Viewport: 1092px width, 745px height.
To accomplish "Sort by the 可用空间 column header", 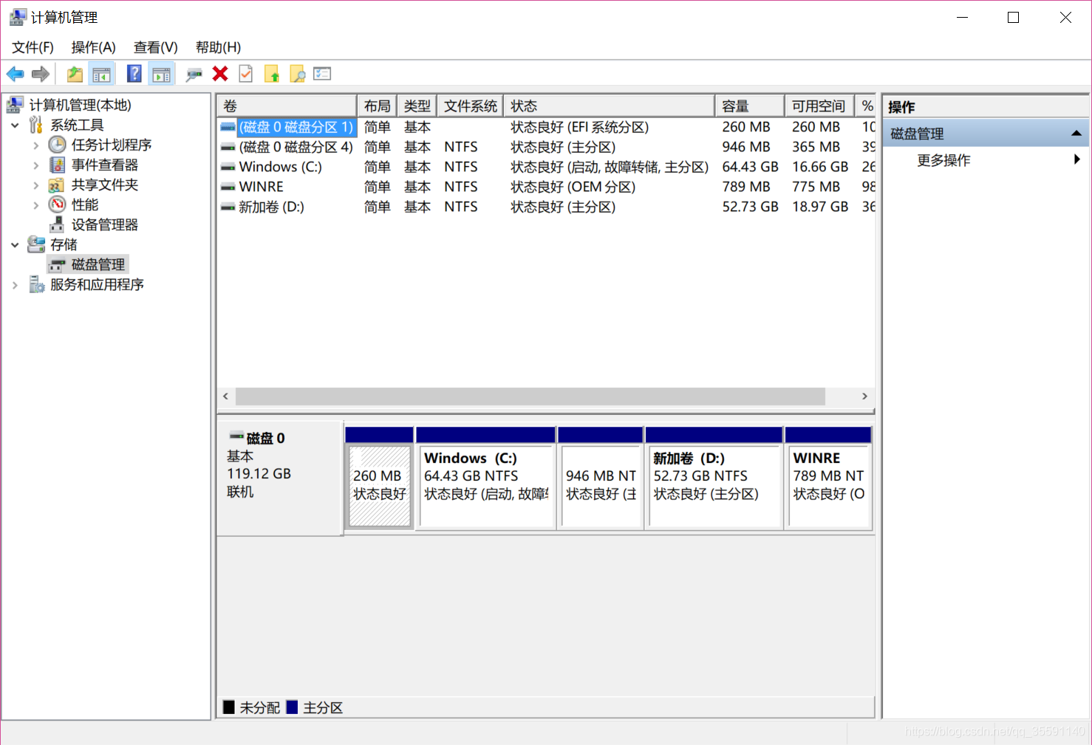I will [x=819, y=106].
